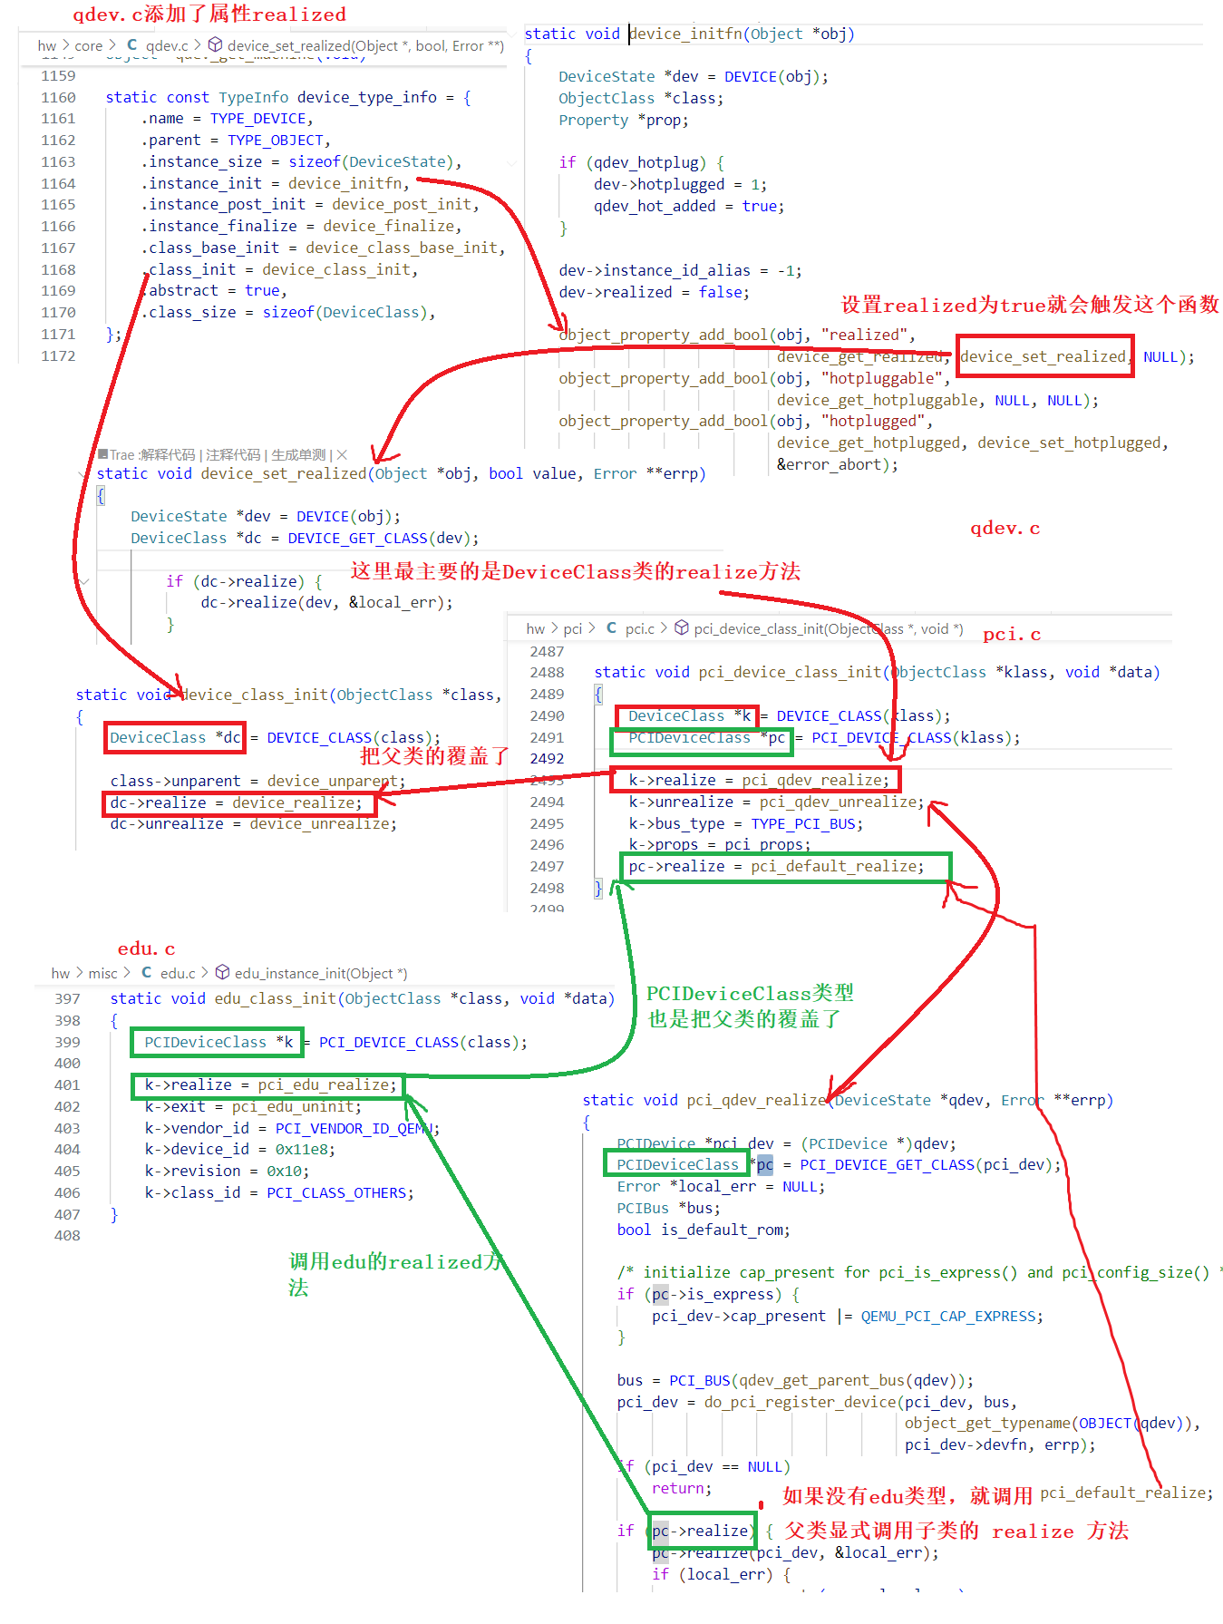1223x1624 pixels.
Task: Click line number 1164 in qdev.c gutter
Action: [58, 183]
